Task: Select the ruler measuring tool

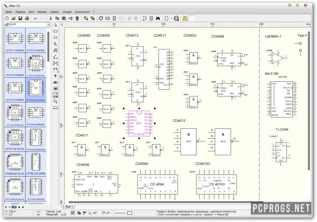Action: pyautogui.click(x=55, y=108)
